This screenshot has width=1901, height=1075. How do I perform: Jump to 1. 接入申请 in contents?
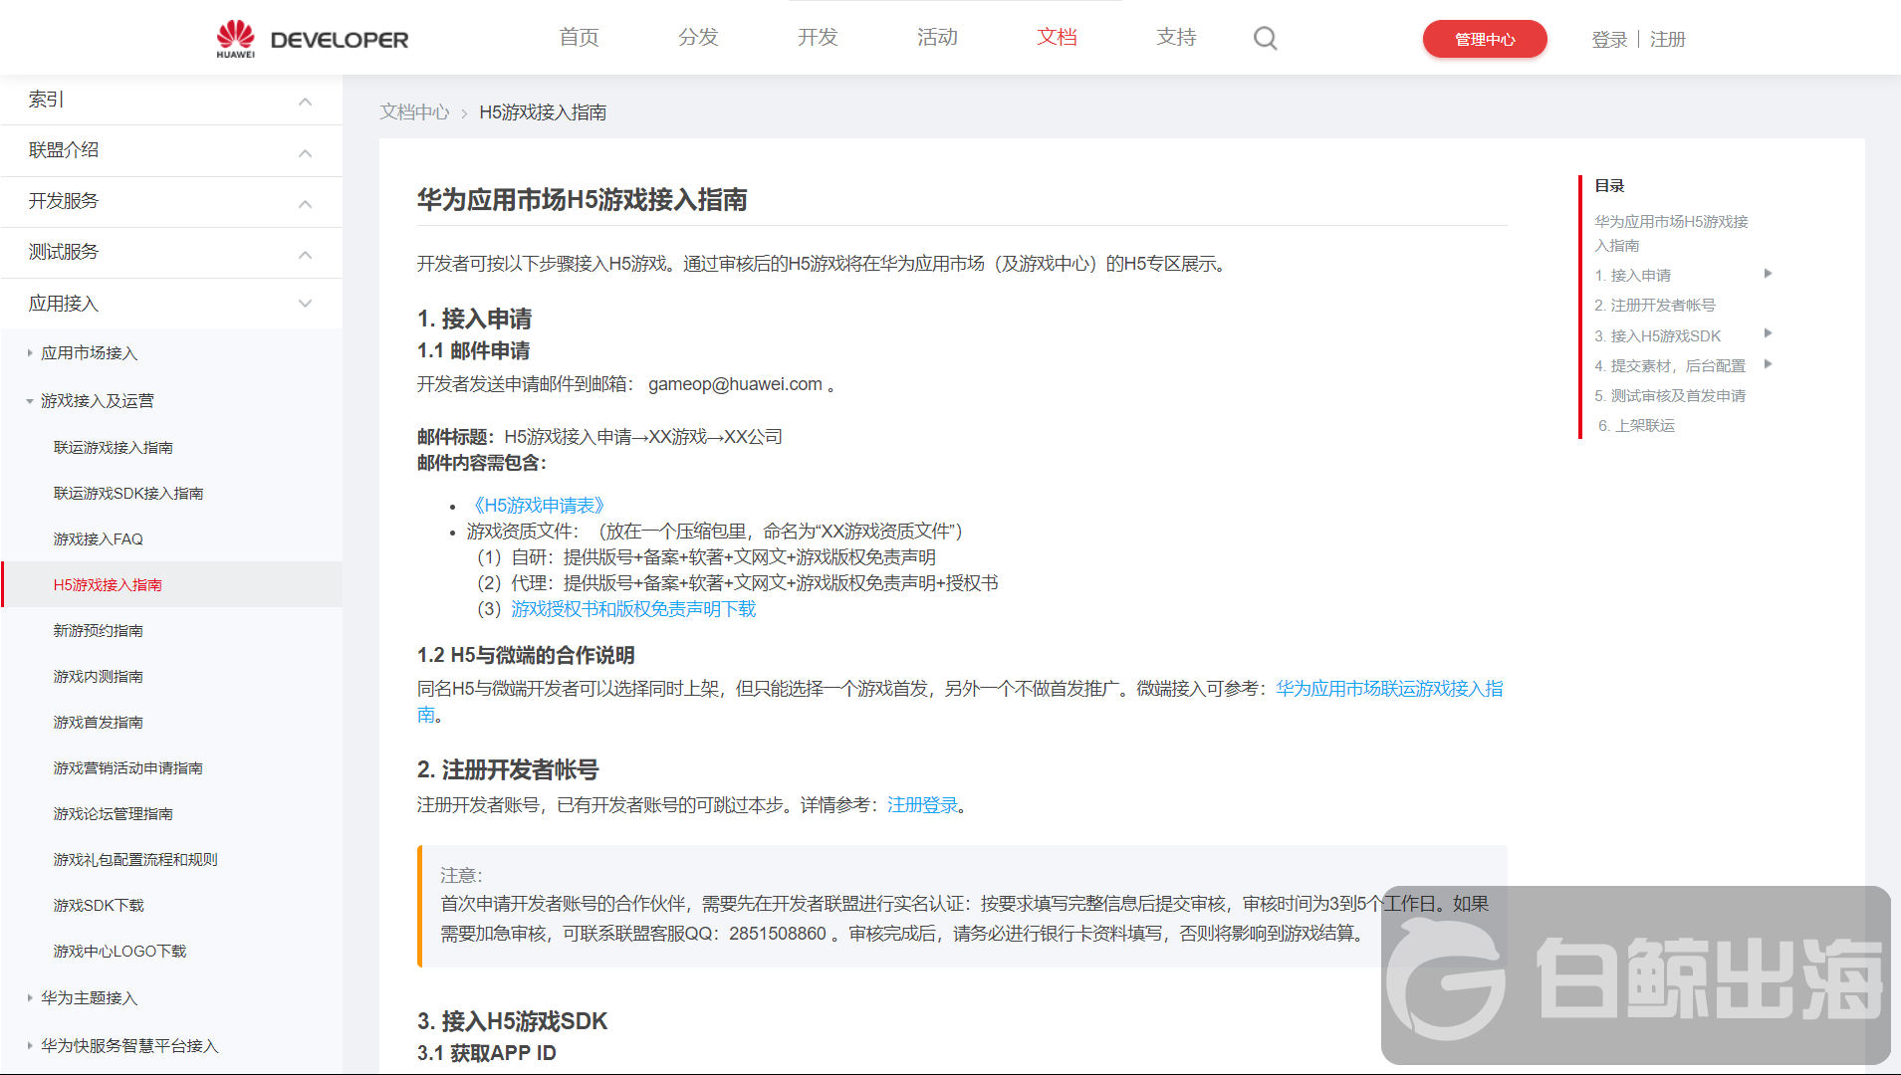click(1633, 276)
